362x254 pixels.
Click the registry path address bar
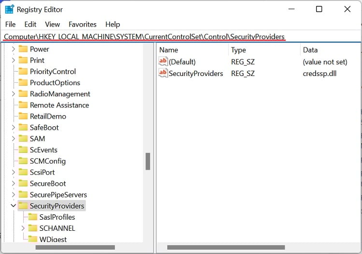[181, 37]
